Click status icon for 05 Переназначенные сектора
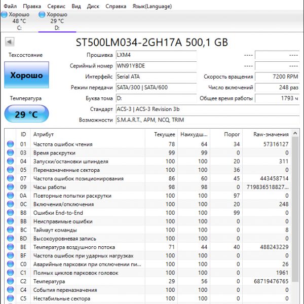304x304 pixels. pos(11,170)
